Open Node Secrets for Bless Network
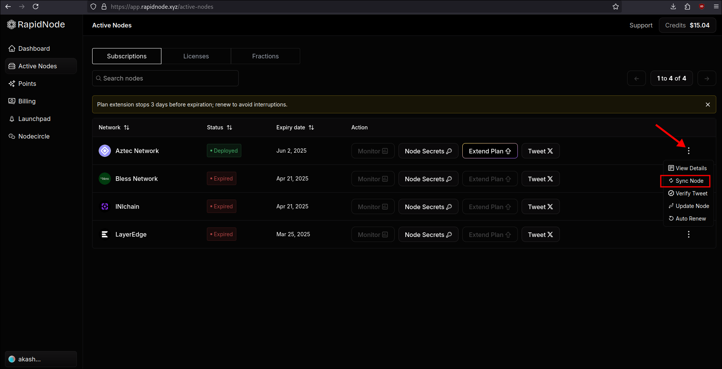Screen dimensions: 722x369 (x=428, y=179)
